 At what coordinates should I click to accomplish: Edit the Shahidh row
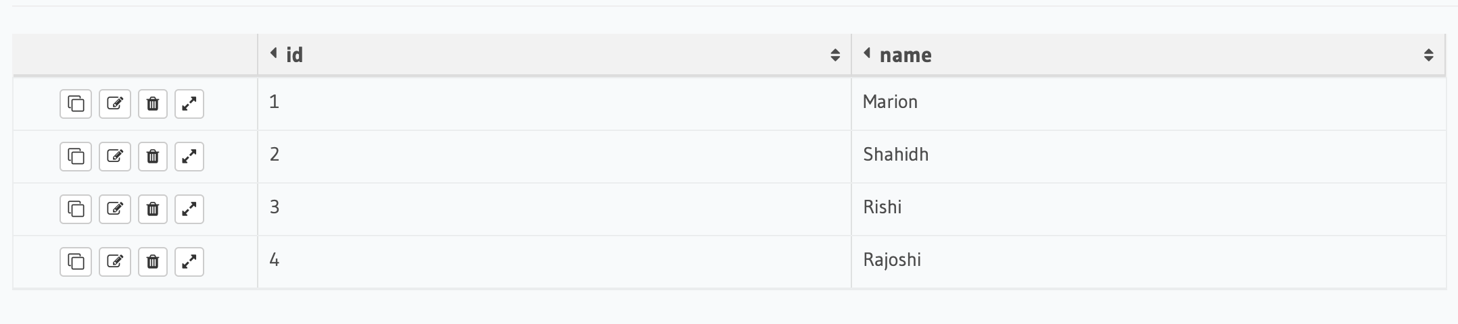point(115,157)
